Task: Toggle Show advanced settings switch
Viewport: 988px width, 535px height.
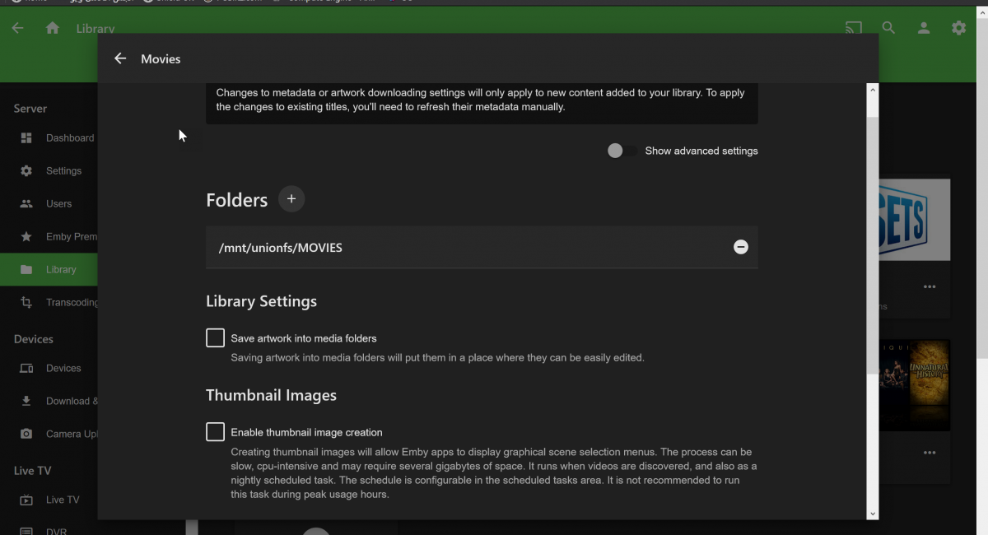Action: tap(622, 151)
